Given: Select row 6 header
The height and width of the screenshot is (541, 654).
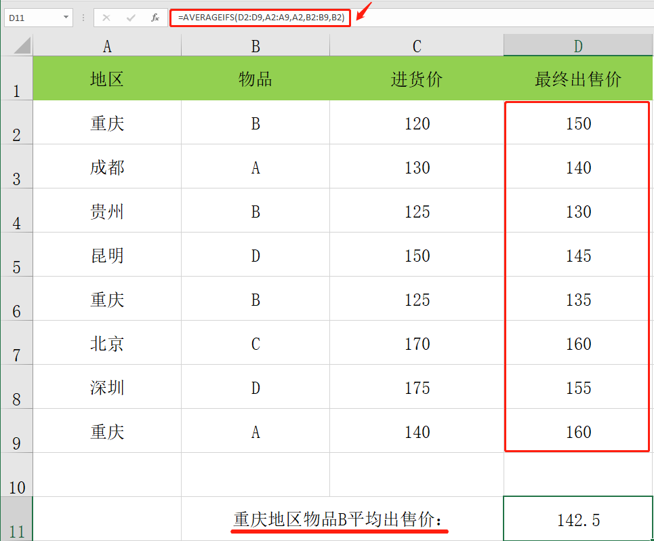Looking at the screenshot, I should point(16,298).
